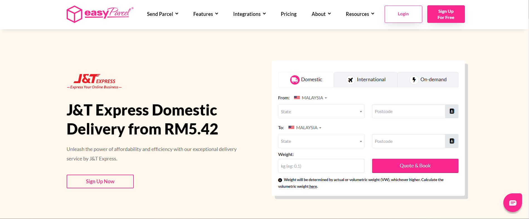The image size is (529, 219).
Task: Click the Weight kg input field
Action: tap(321, 166)
